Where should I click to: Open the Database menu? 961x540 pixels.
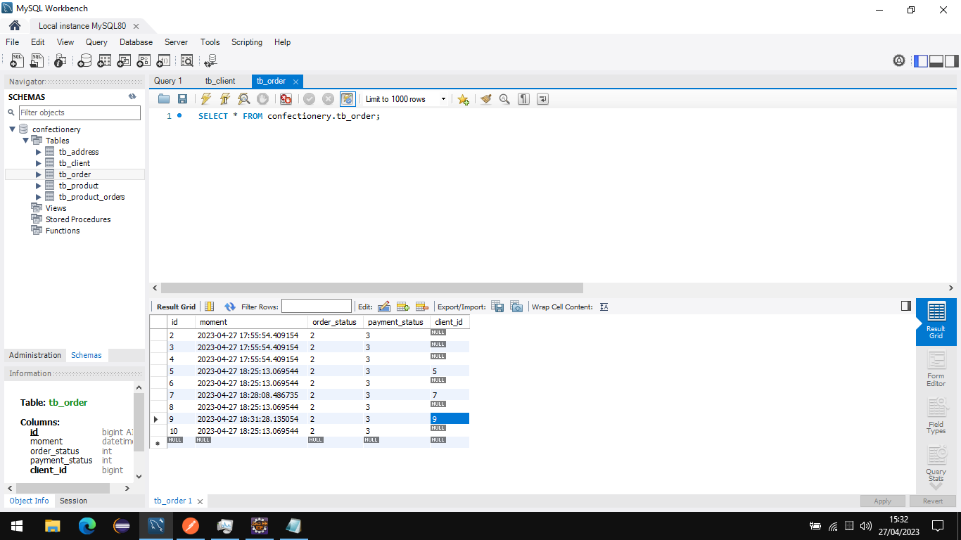pos(136,42)
